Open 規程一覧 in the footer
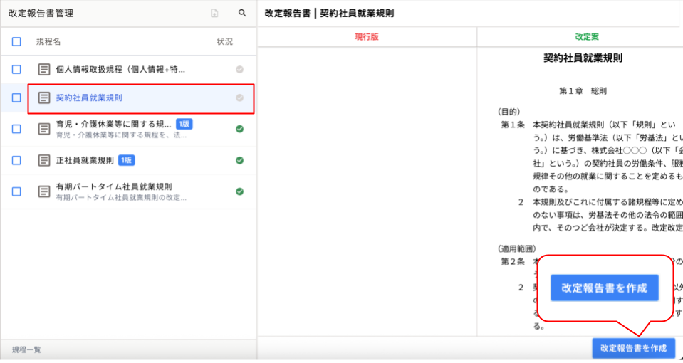 pos(26,350)
